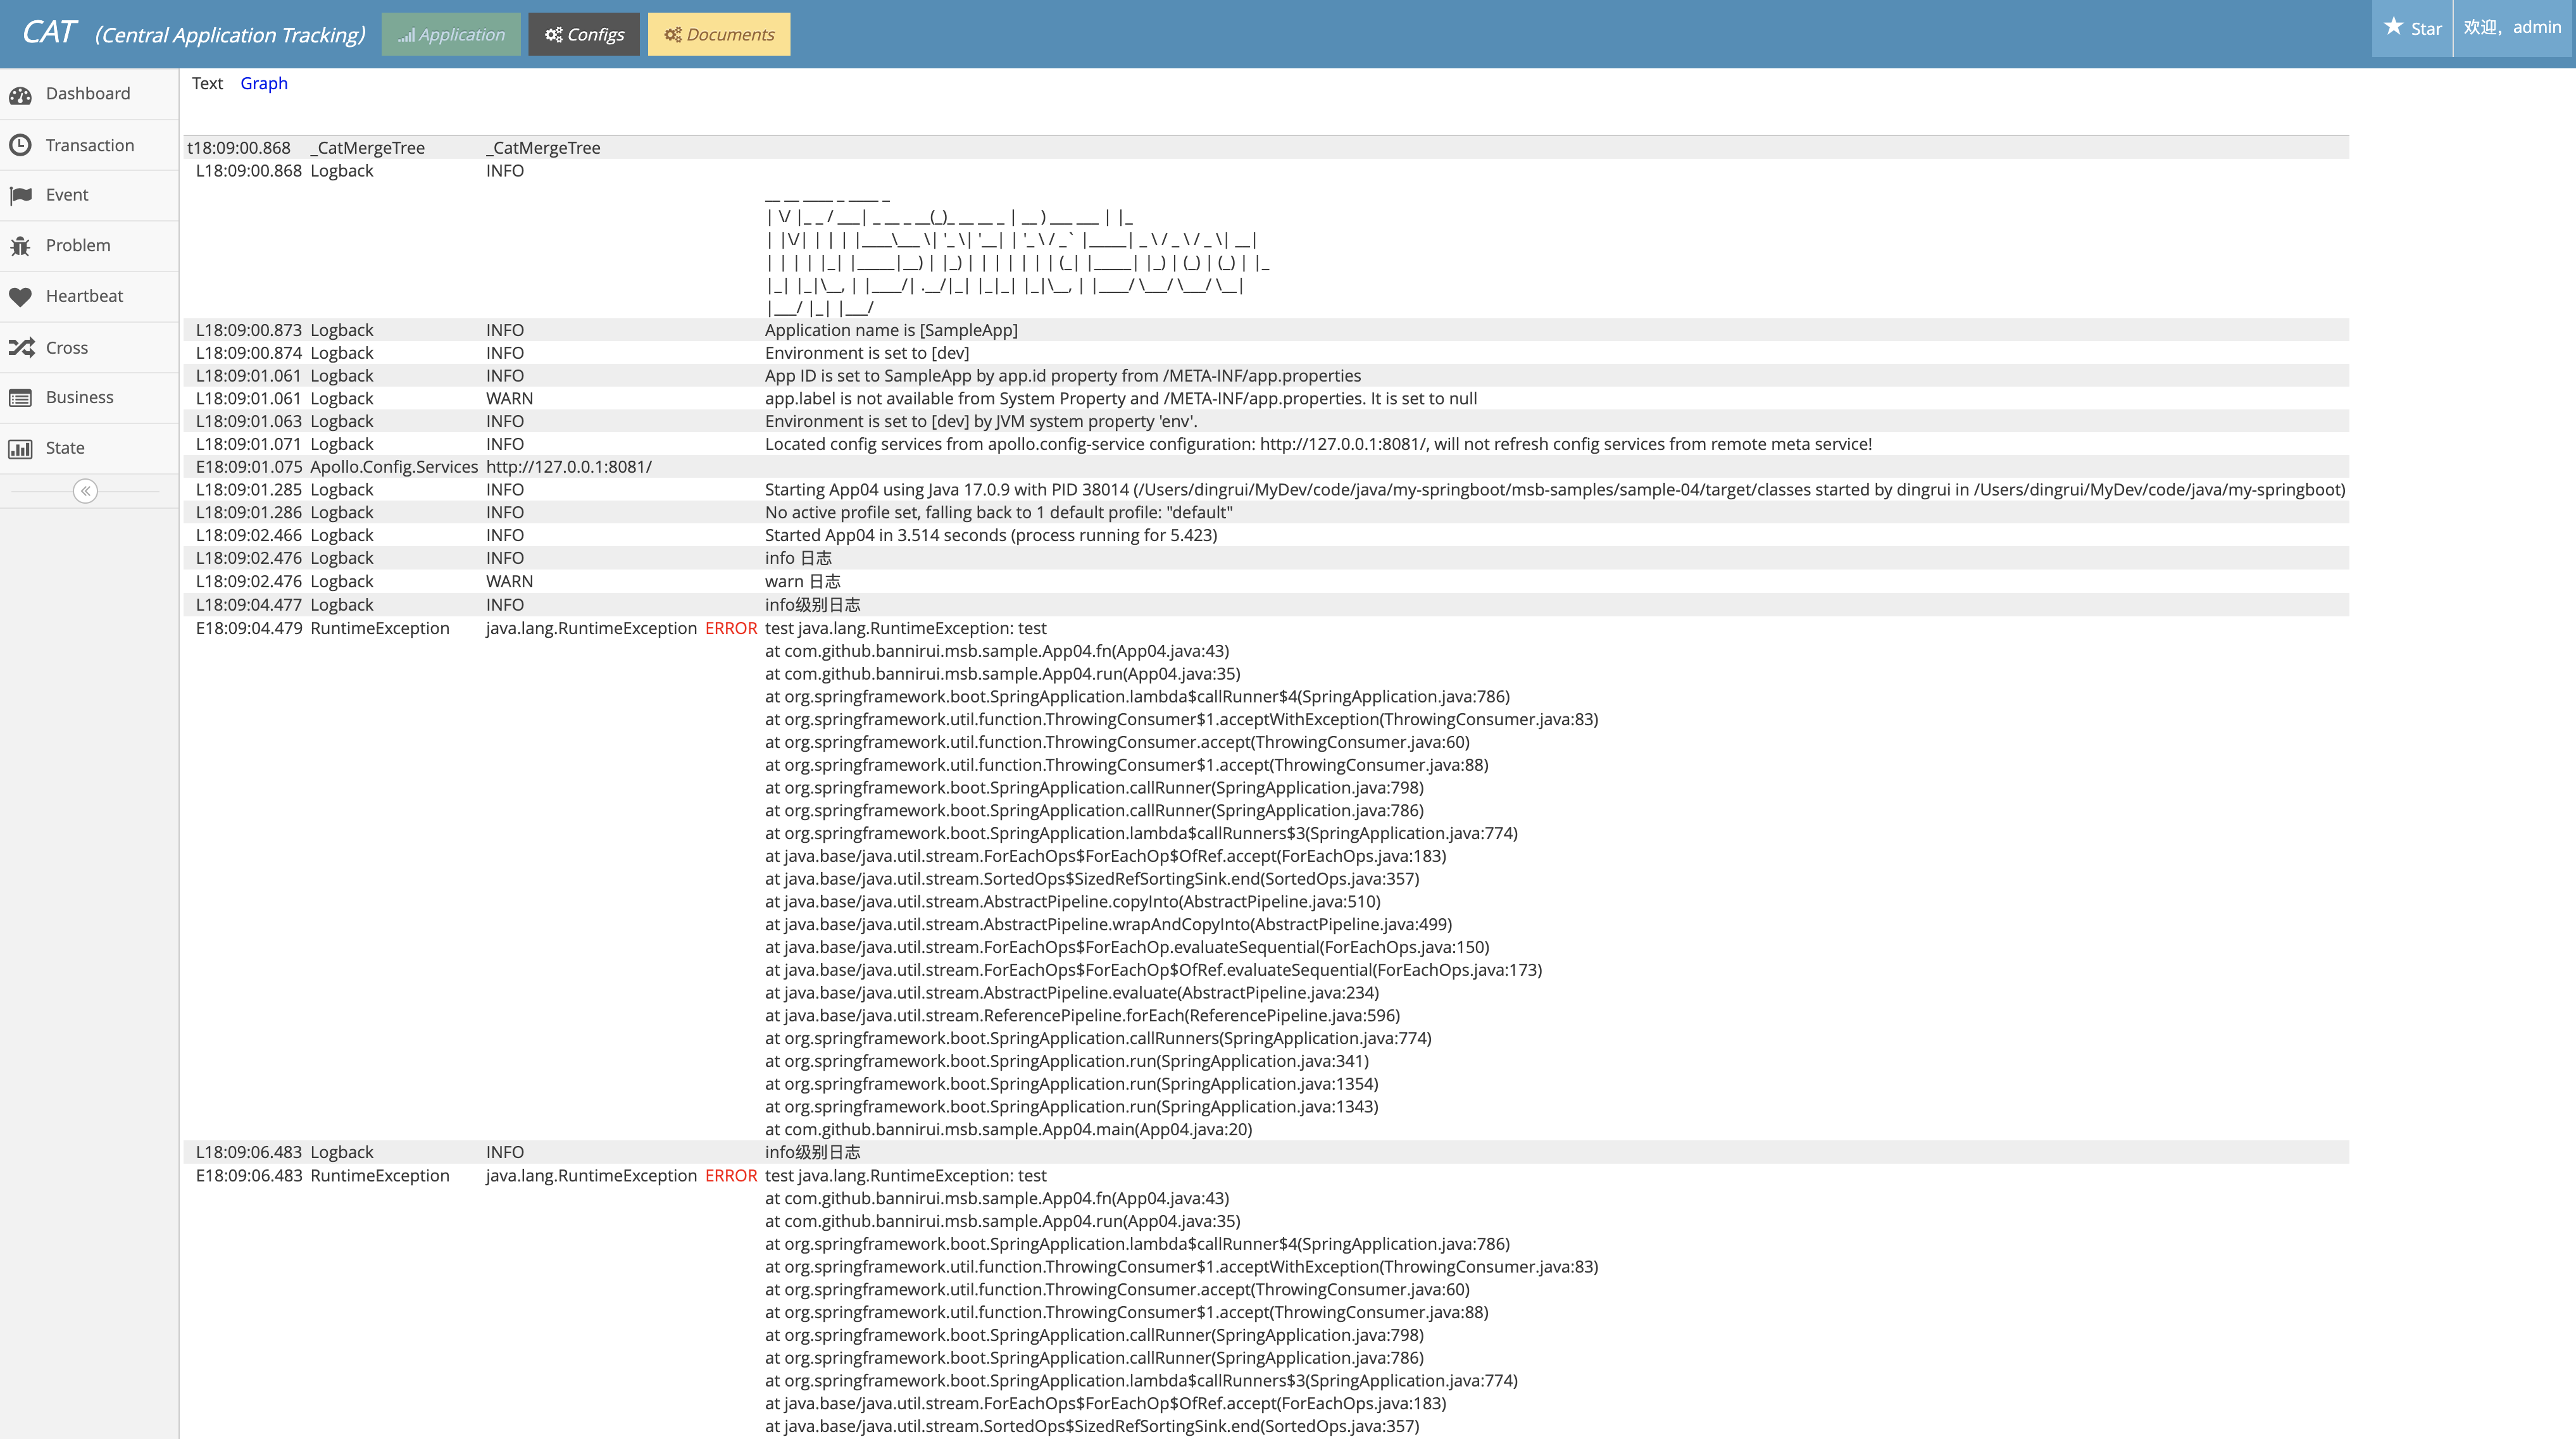Click the Star icon in header
The height and width of the screenshot is (1439, 2576).
coord(2393,27)
